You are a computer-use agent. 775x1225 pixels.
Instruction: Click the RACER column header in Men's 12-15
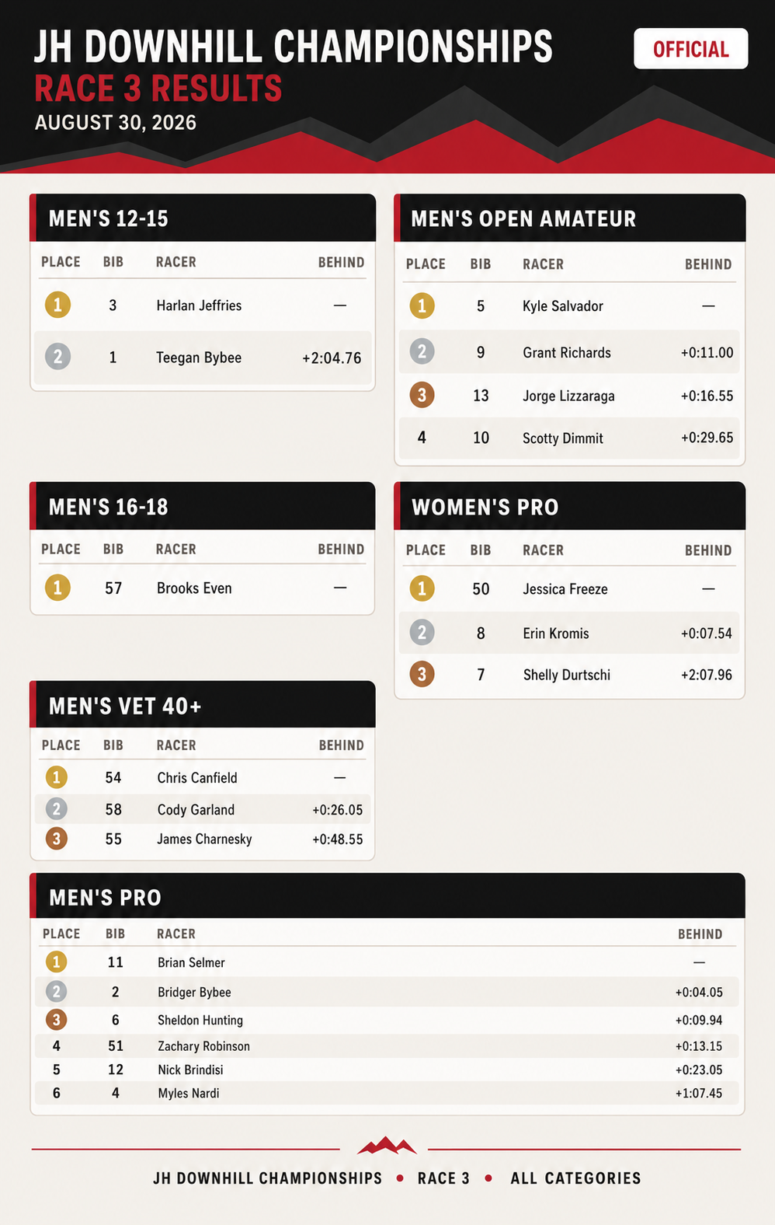[x=176, y=262]
